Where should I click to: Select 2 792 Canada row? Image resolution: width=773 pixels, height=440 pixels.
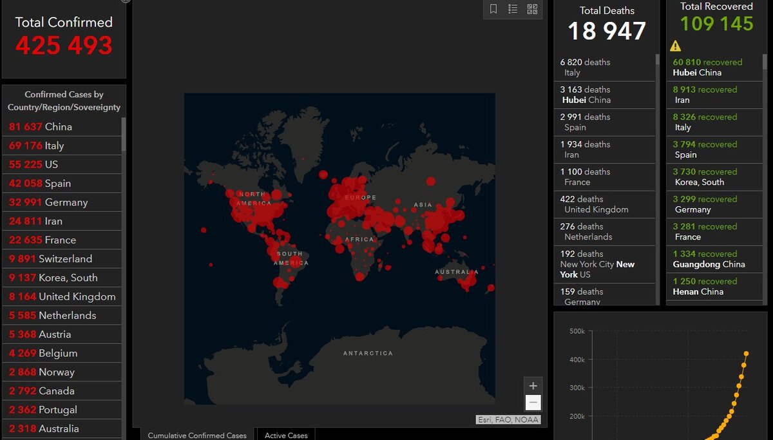tap(62, 391)
